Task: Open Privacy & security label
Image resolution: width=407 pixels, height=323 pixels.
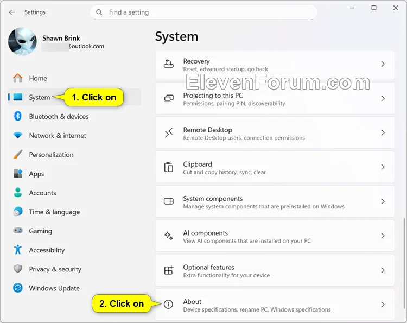Action: pyautogui.click(x=55, y=269)
